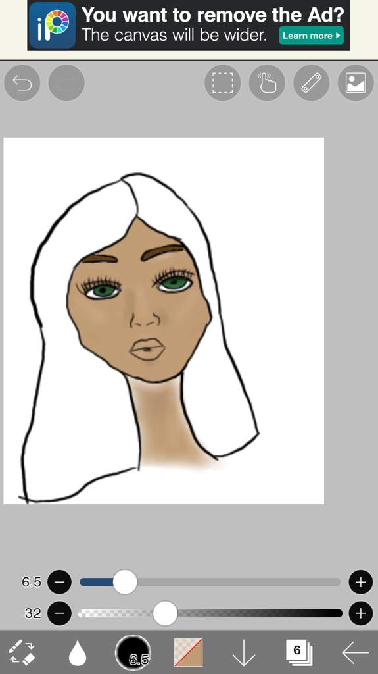Increase opacity with plus button

tap(361, 613)
